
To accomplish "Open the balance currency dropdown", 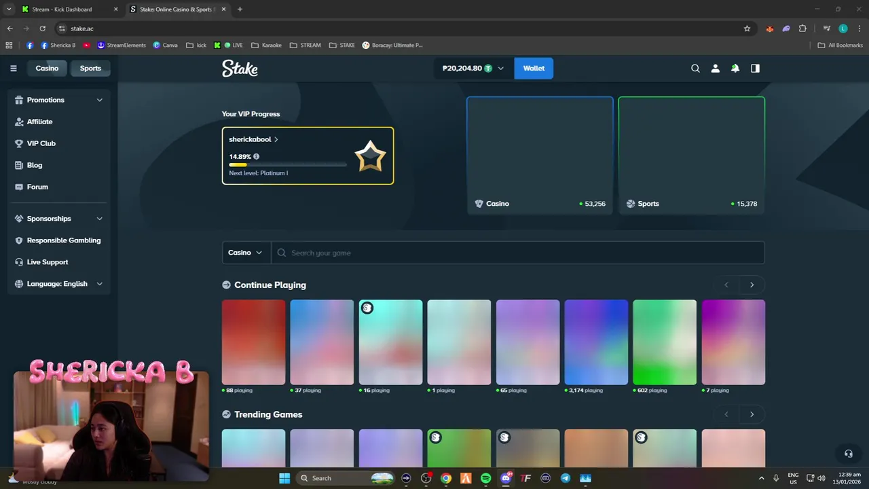I will (x=501, y=68).
